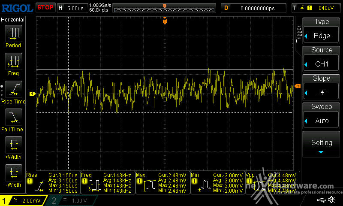The image size is (343, 206).
Task: Select channel 2 label at 1.00 V
Action: (x=72, y=200)
